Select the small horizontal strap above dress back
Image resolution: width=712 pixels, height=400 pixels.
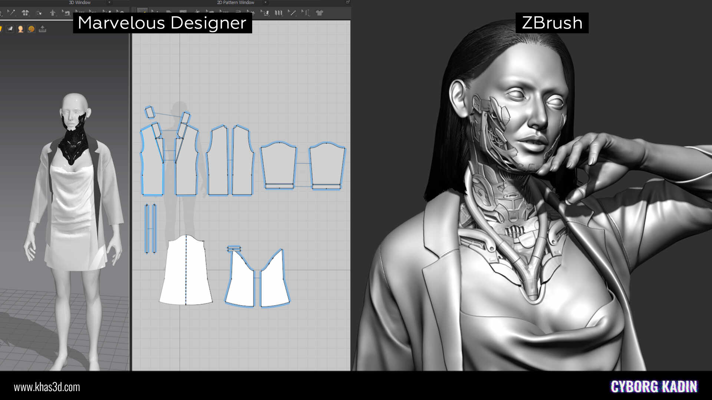[234, 248]
